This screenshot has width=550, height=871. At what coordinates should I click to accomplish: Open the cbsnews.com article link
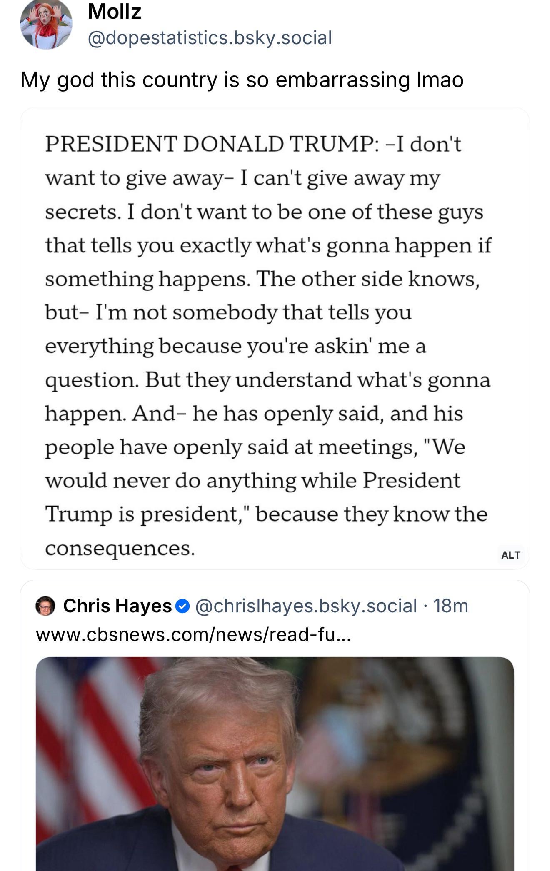tap(193, 635)
